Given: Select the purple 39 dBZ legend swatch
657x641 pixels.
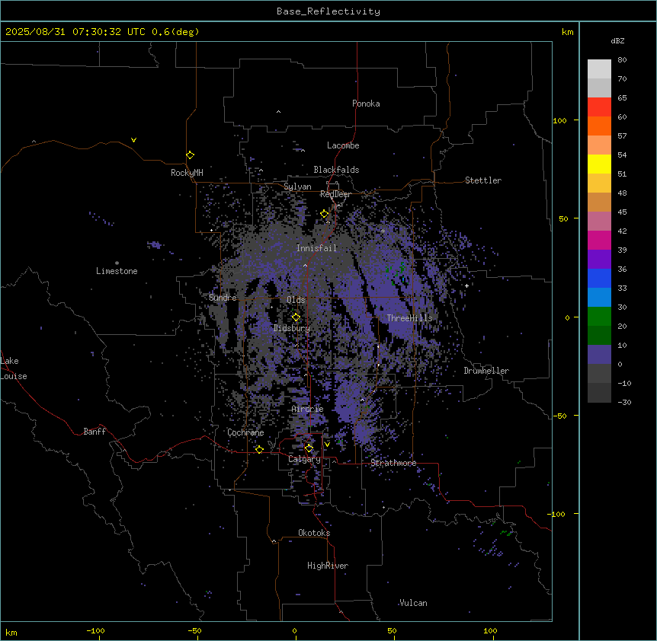Looking at the screenshot, I should [x=599, y=260].
